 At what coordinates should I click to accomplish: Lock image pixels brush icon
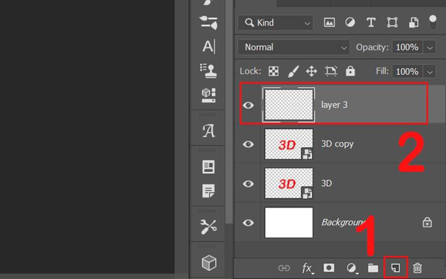point(293,71)
